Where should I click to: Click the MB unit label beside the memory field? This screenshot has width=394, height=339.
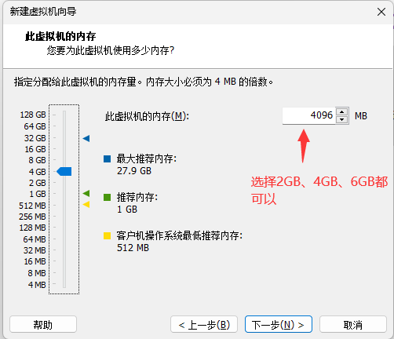tap(361, 115)
